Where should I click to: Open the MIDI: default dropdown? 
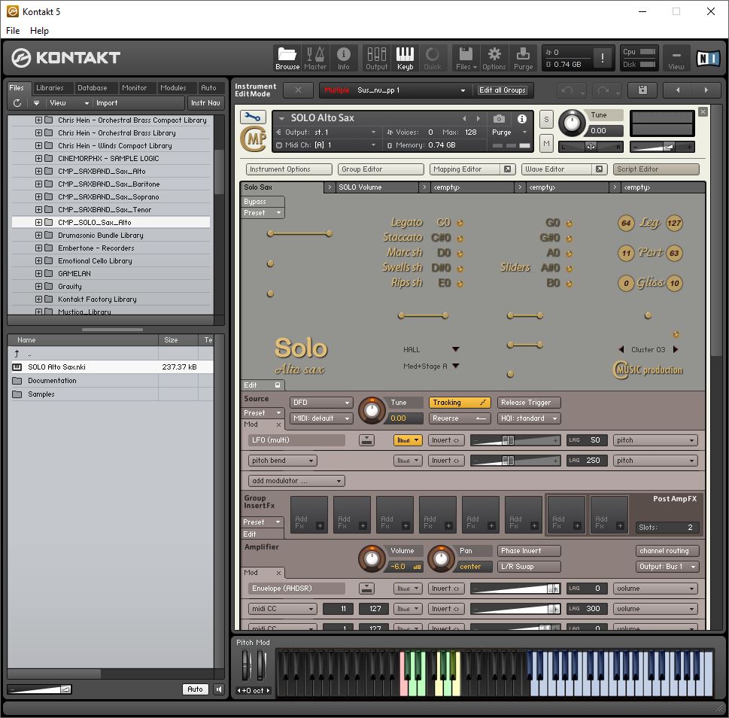pos(321,418)
